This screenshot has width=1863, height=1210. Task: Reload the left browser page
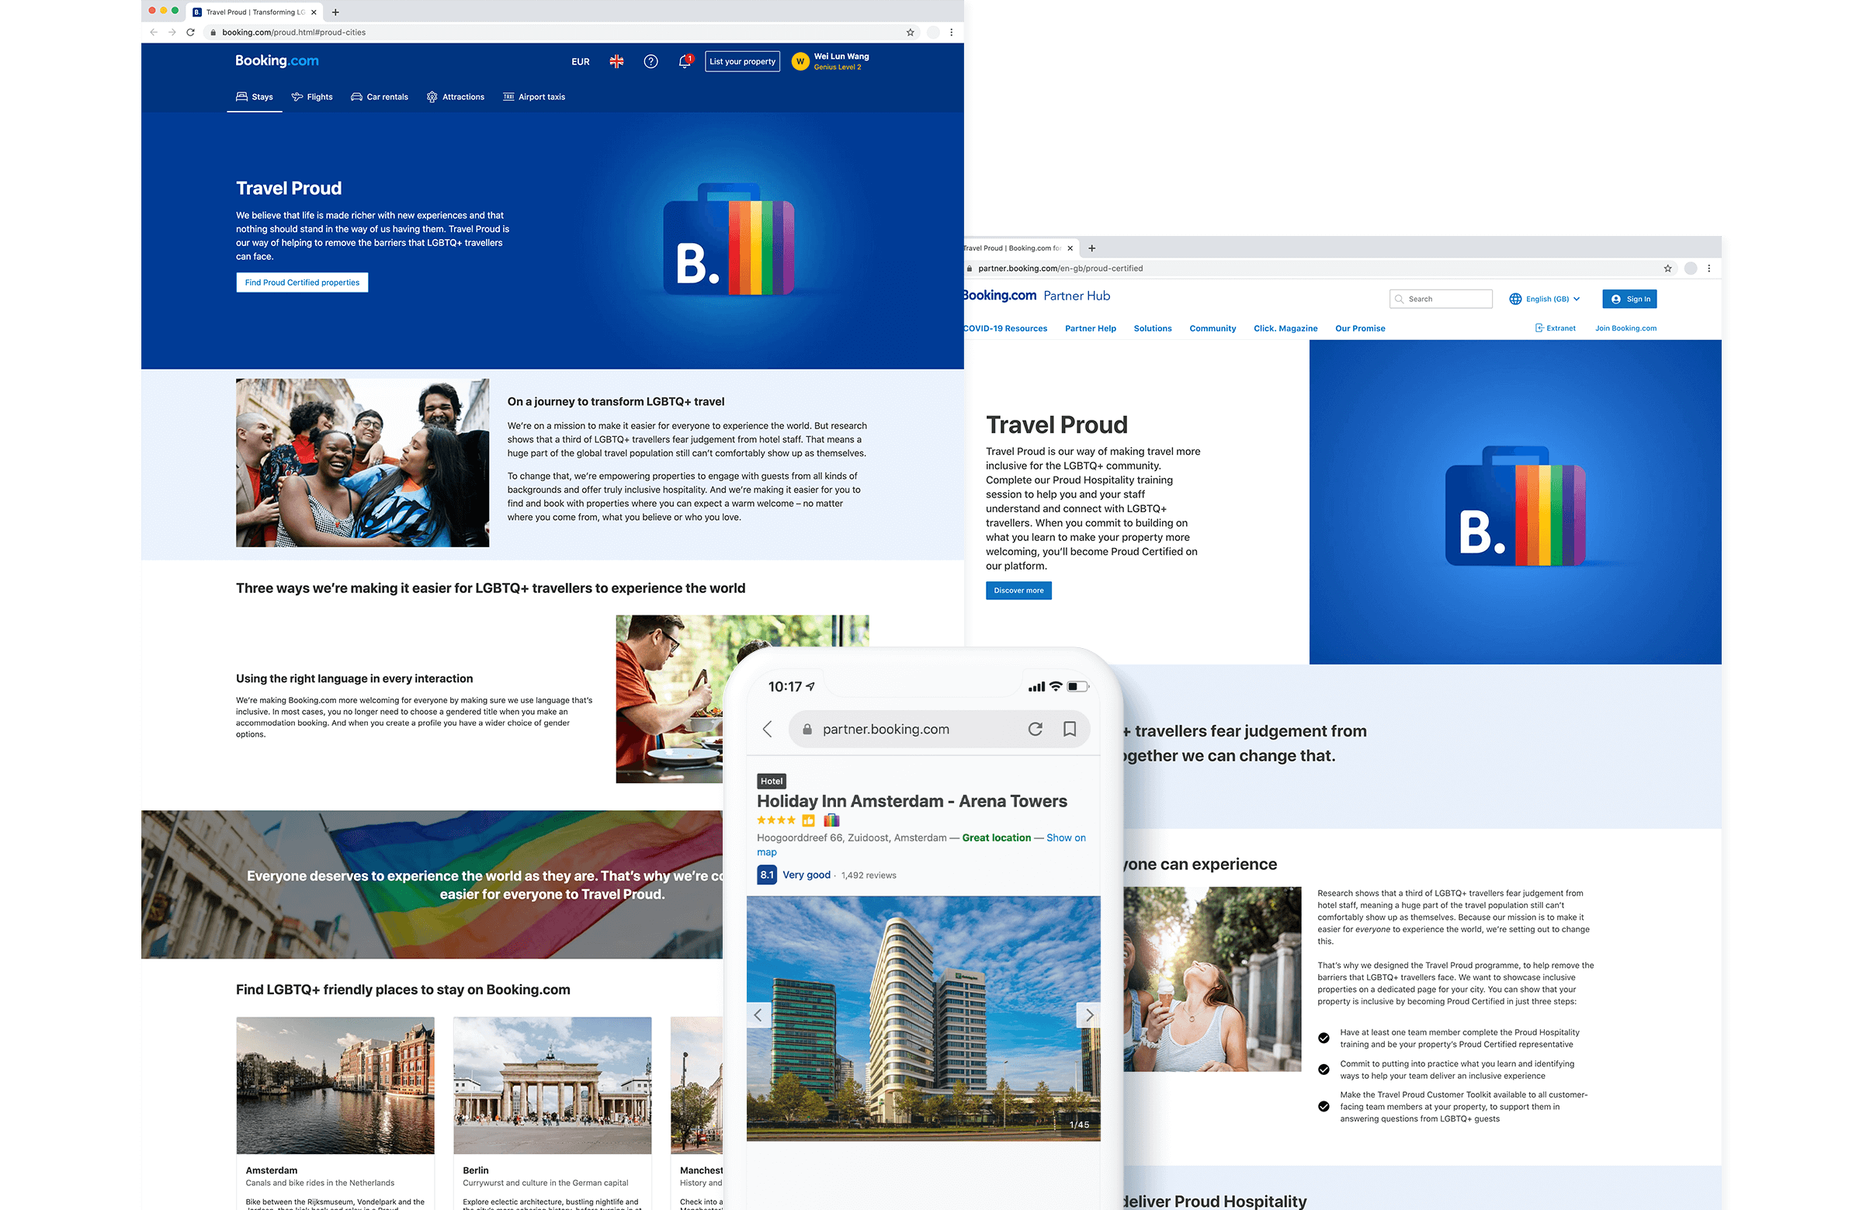pyautogui.click(x=190, y=32)
